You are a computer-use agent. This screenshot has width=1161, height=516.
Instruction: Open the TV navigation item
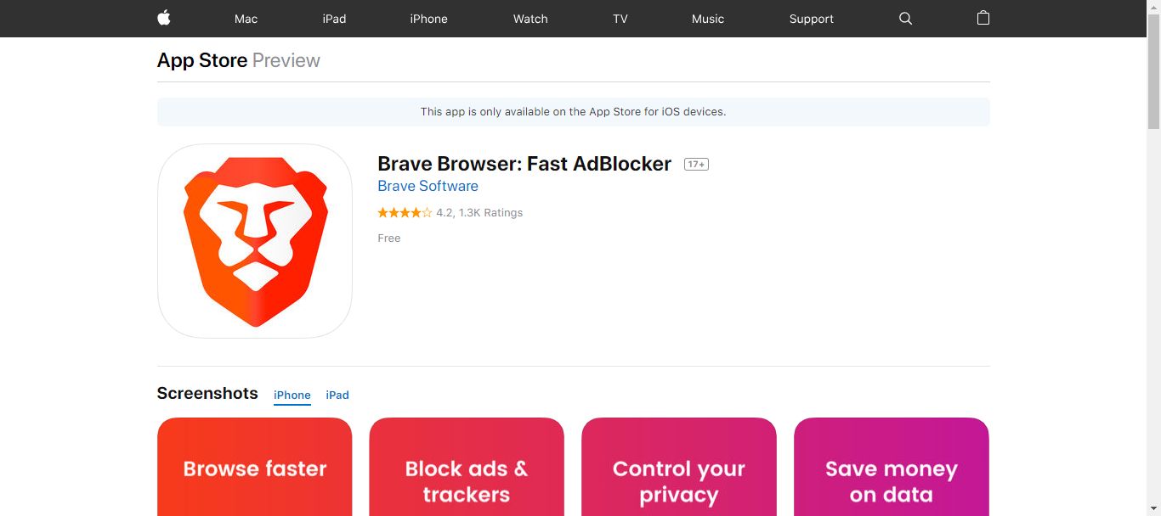pos(620,19)
